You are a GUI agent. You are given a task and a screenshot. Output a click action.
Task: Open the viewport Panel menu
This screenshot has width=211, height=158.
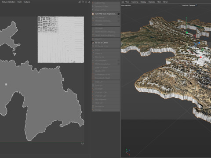point(165,2)
